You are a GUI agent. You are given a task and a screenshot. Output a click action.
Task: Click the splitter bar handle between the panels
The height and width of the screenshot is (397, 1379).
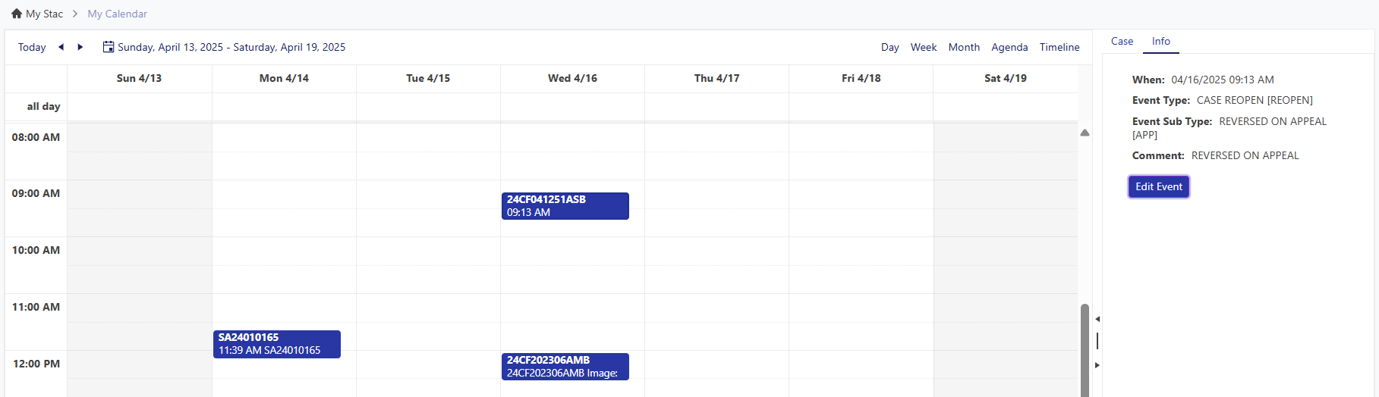pyautogui.click(x=1097, y=341)
